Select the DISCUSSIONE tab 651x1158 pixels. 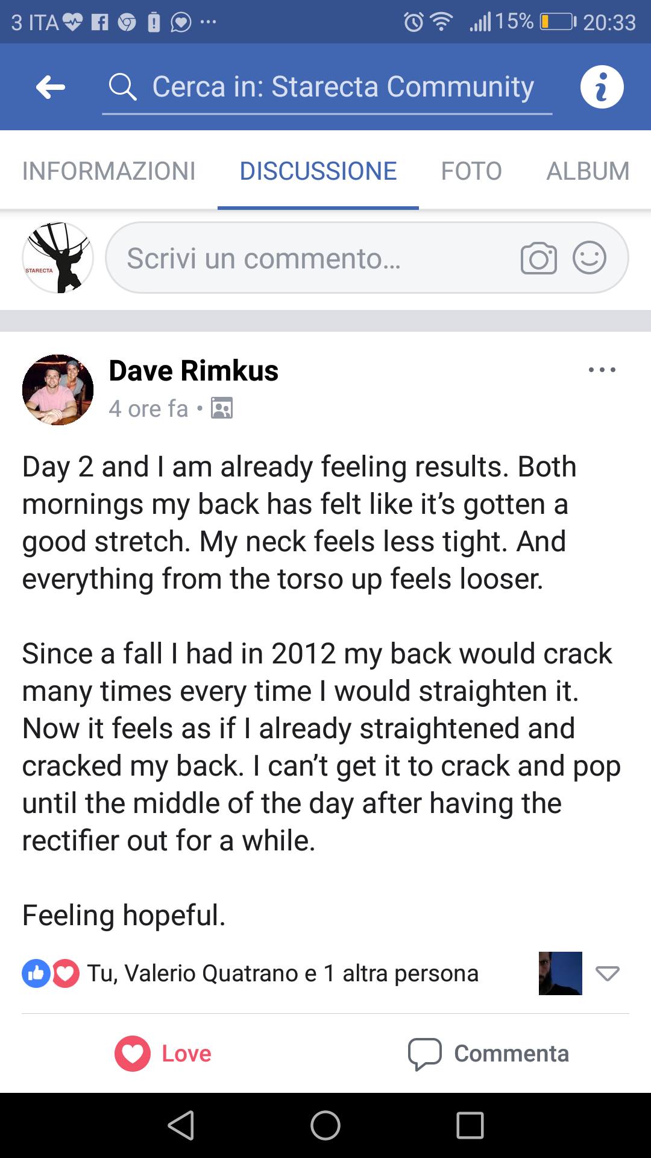pos(318,171)
